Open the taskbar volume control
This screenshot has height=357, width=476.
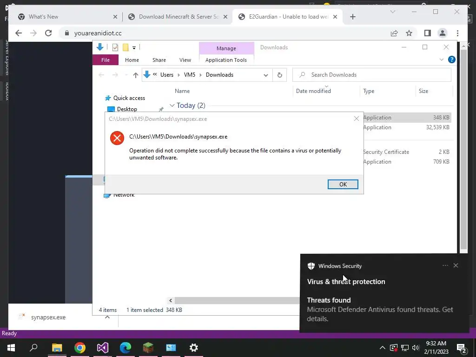point(416,348)
